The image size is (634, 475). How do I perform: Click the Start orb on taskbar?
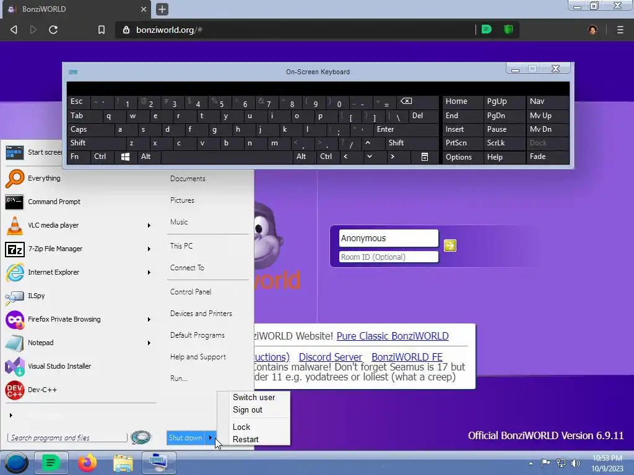[x=16, y=463]
